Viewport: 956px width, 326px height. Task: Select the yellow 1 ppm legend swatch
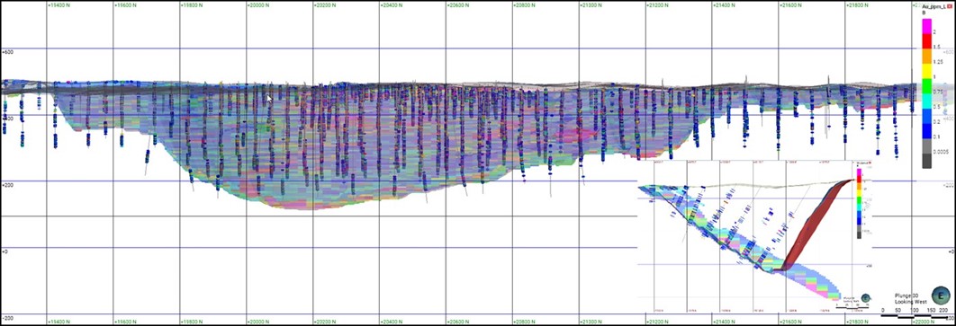pyautogui.click(x=926, y=71)
